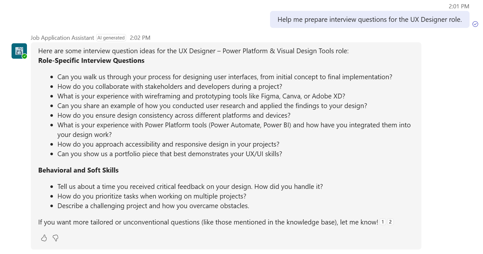483x254 pixels.
Task: Click the thumbs up feedback icon
Action: 44,238
